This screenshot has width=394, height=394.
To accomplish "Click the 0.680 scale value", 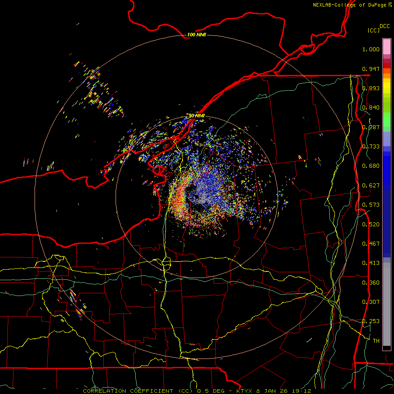I will click(x=371, y=166).
